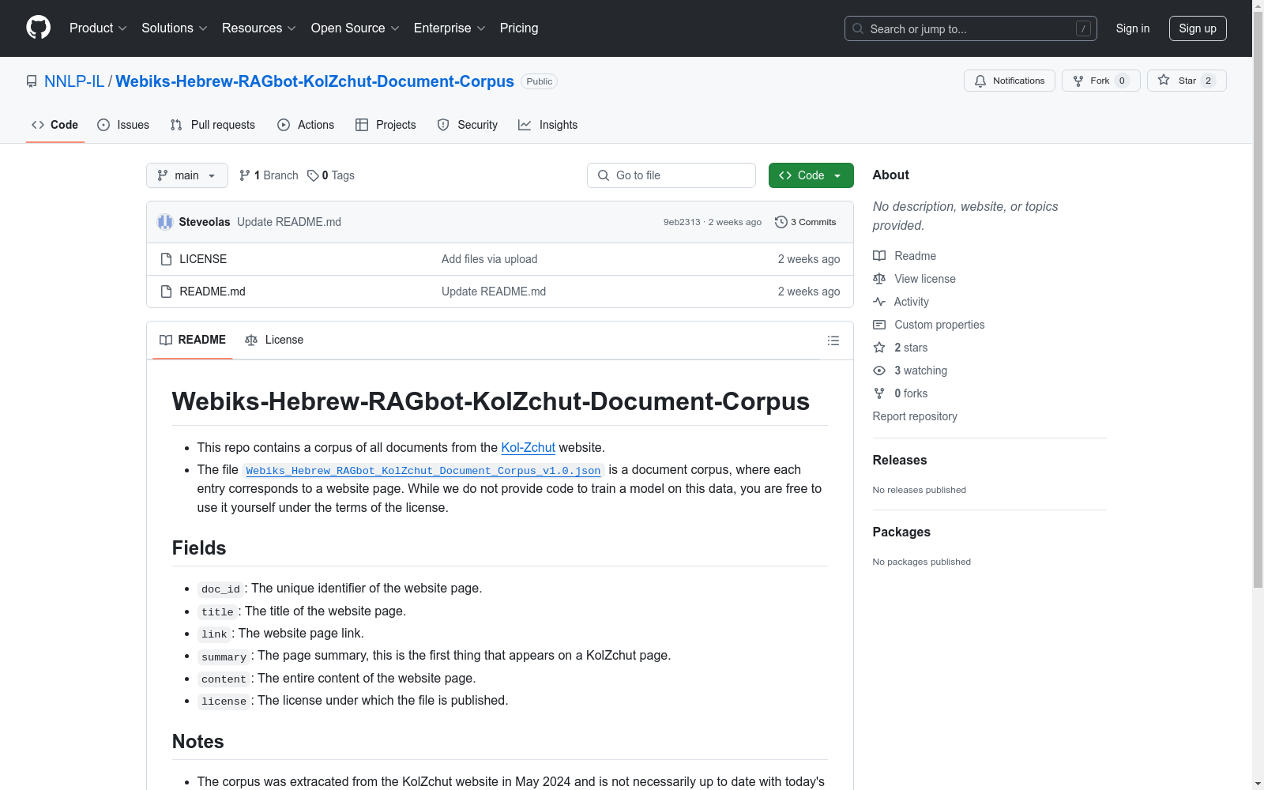The height and width of the screenshot is (790, 1264).
Task: Switch to the Insights tab
Action: tap(548, 125)
